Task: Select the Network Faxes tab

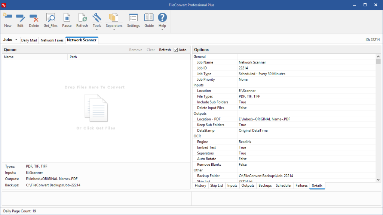Action: (x=52, y=40)
